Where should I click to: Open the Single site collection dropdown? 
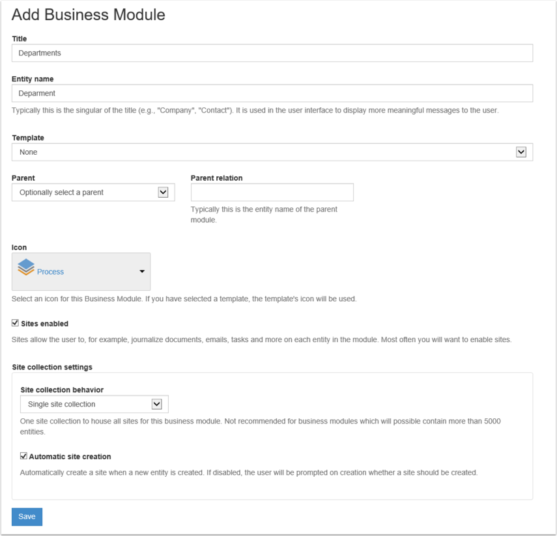[94, 404]
